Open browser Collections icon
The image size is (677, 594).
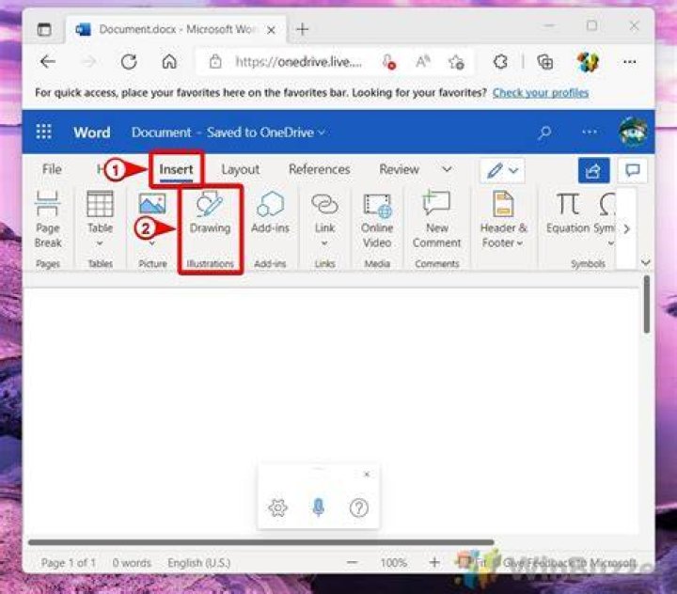click(544, 62)
